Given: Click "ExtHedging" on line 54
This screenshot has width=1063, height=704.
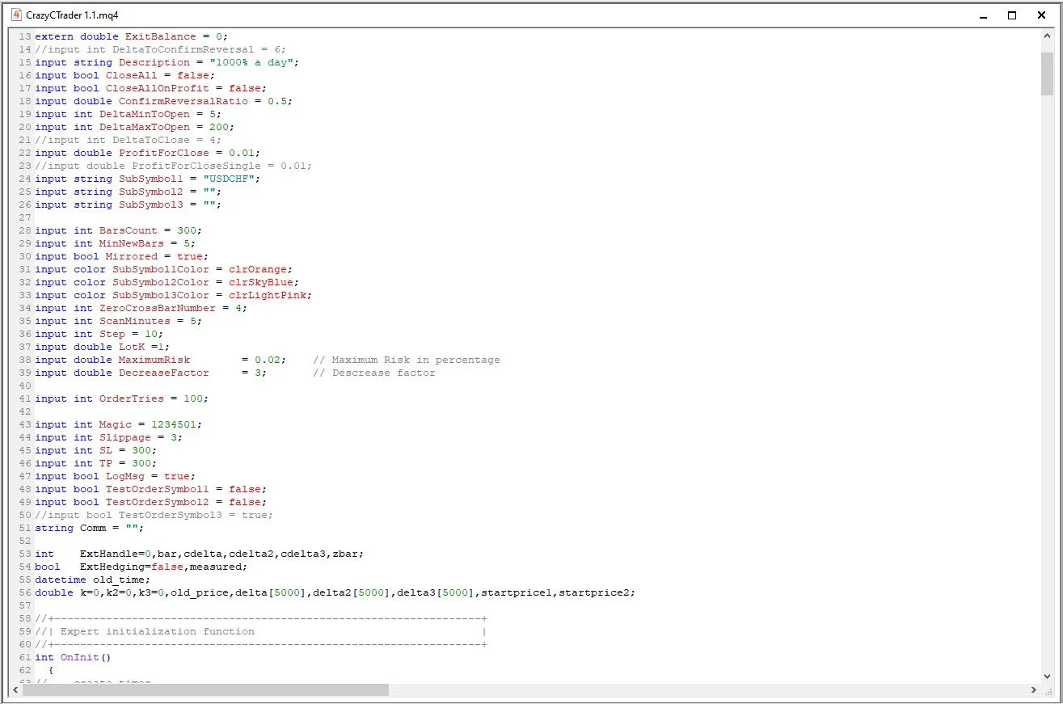Looking at the screenshot, I should 112,567.
